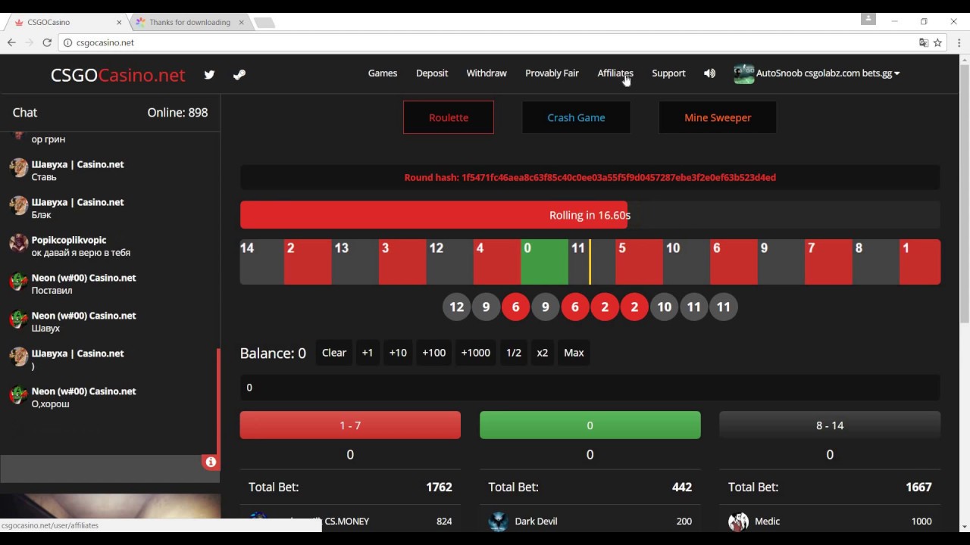Click the history ball showing 10

(x=664, y=307)
